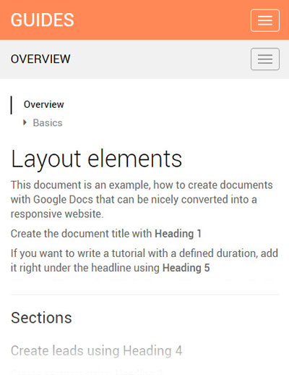Open the hamburger menu in the orange GUIDES header
289x375 pixels.
click(265, 20)
